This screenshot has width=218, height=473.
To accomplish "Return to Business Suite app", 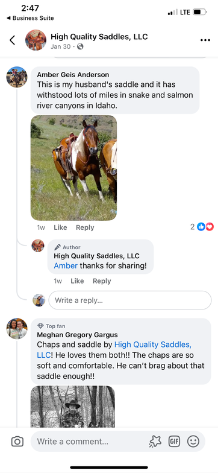I will click(30, 18).
